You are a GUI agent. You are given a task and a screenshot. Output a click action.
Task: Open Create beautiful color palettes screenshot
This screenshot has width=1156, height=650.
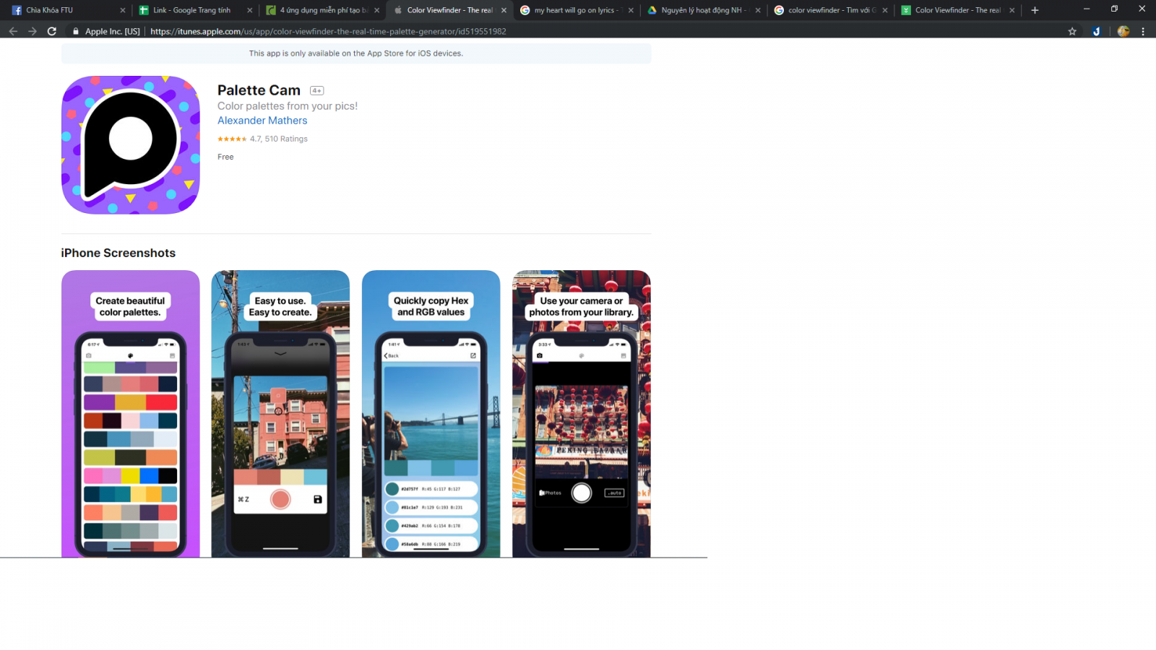[x=130, y=414]
